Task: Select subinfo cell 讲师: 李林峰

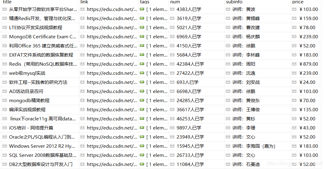Action: (x=258, y=55)
